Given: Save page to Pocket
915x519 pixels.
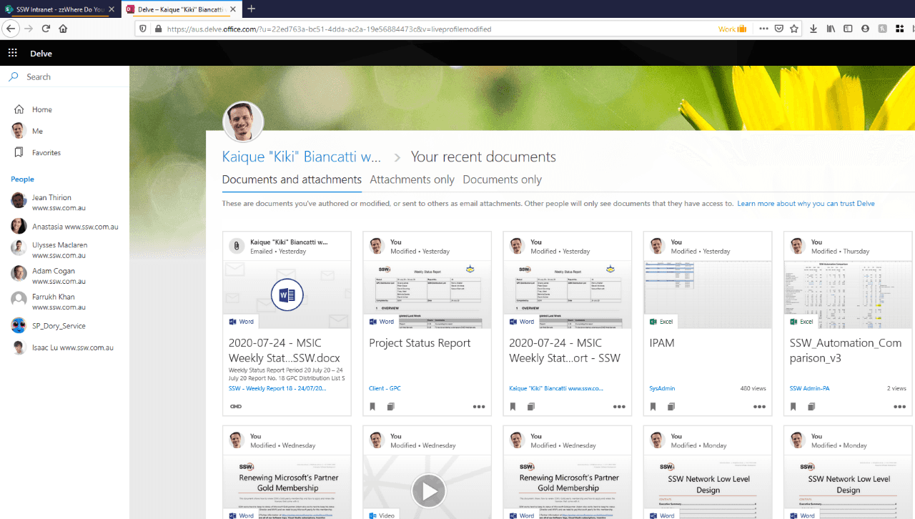Looking at the screenshot, I should tap(779, 29).
